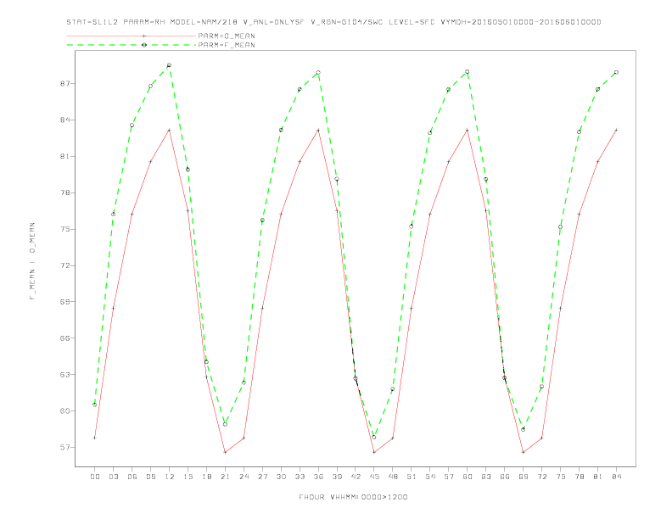Click y-axis tick label 84
Viewport: 672px width, 519px height.
point(65,120)
